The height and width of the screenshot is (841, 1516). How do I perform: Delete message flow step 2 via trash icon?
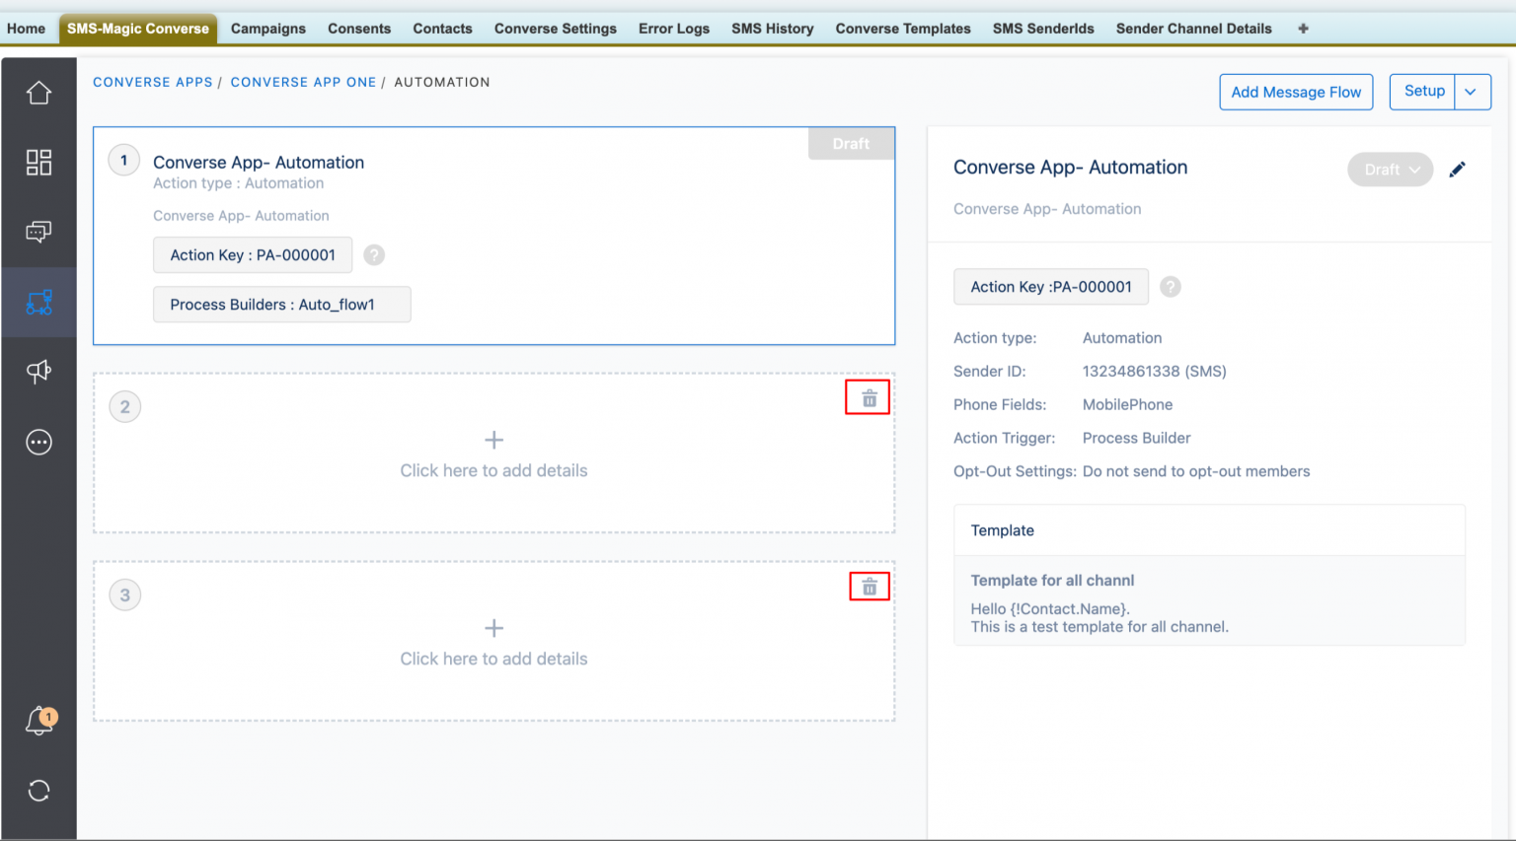point(868,397)
